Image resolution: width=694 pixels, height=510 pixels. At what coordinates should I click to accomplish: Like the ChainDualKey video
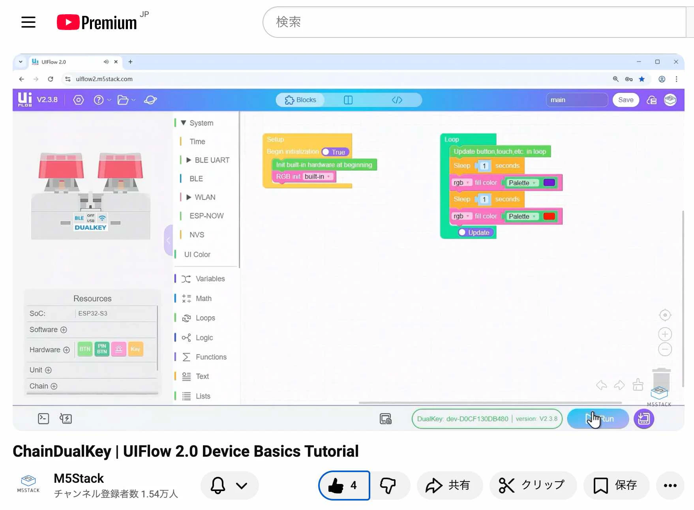[344, 485]
